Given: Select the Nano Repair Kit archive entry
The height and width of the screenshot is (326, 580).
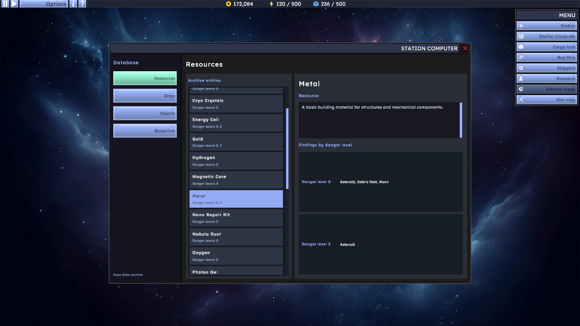Looking at the screenshot, I should point(236,218).
